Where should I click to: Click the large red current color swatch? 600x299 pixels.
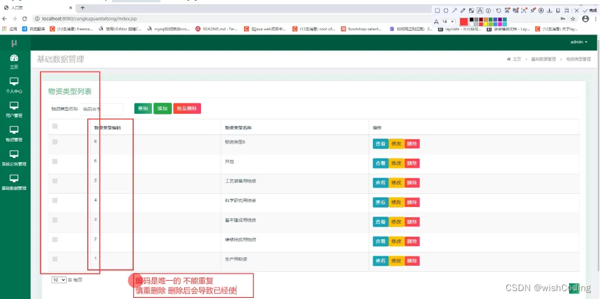[x=464, y=22]
